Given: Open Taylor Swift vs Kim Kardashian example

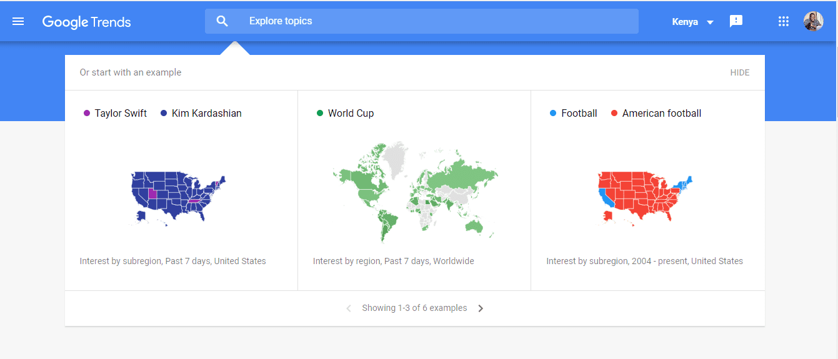Looking at the screenshot, I should coord(181,190).
